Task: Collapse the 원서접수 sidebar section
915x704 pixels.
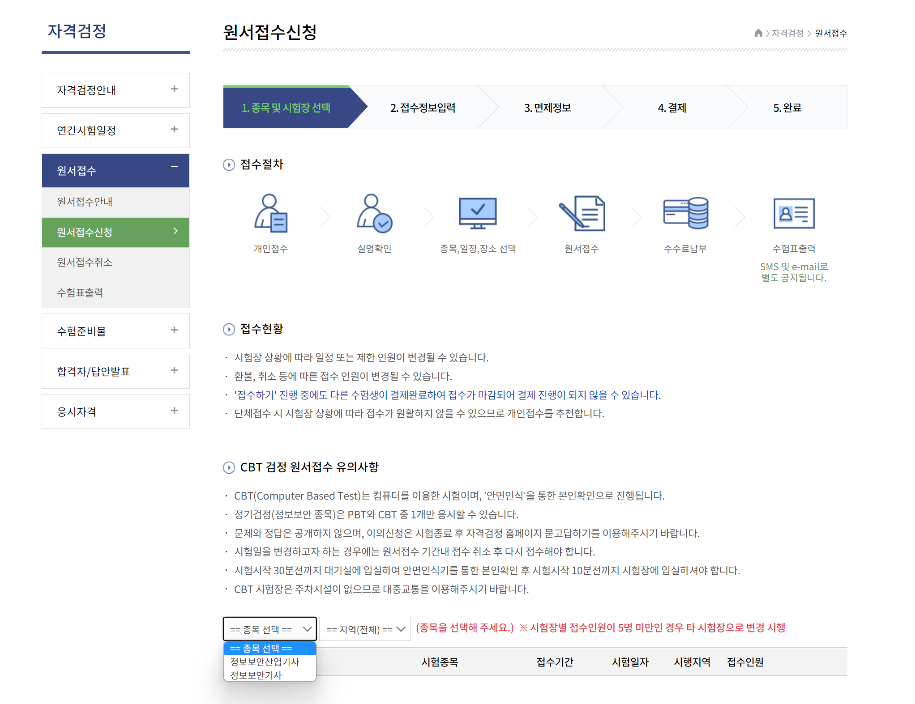Action: (174, 167)
